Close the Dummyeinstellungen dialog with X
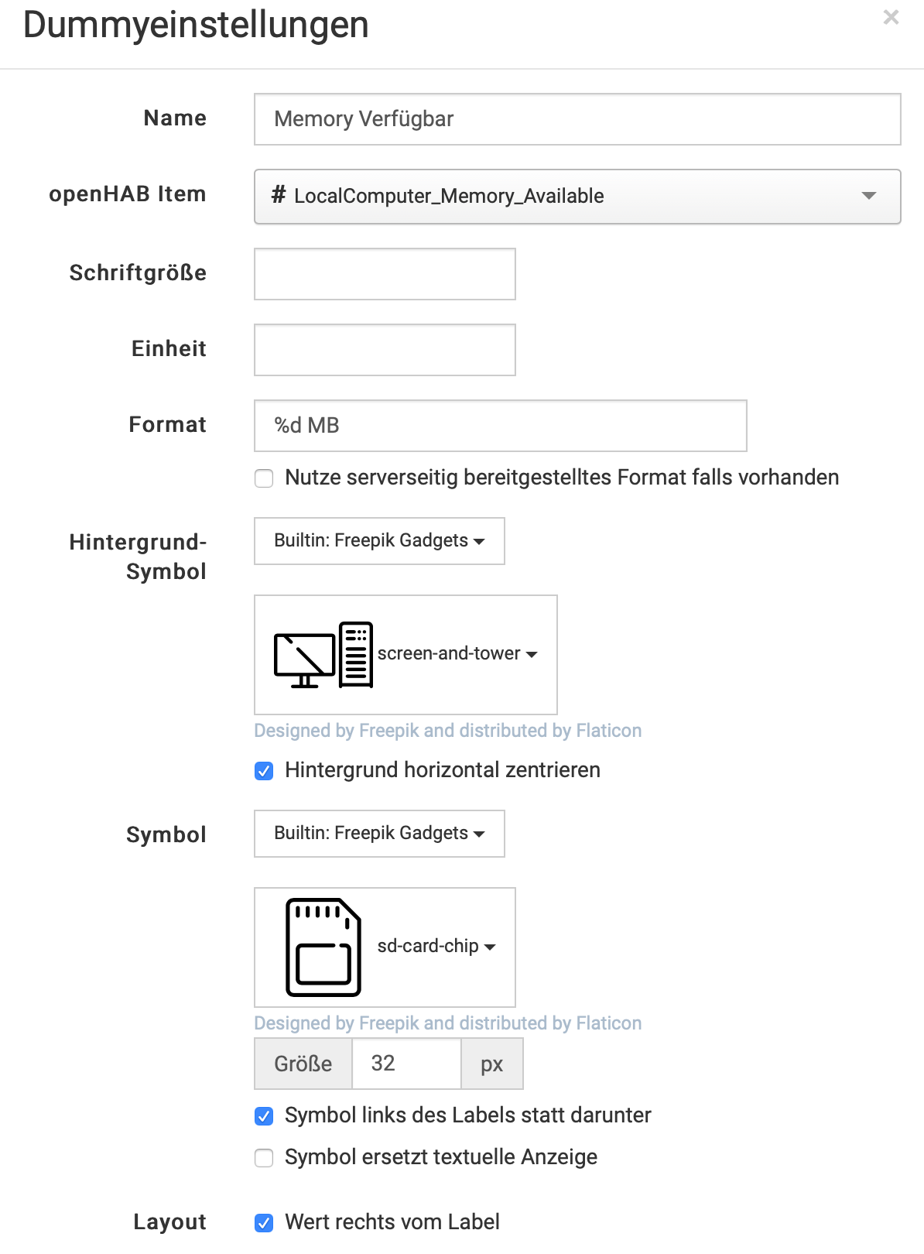 [x=891, y=18]
